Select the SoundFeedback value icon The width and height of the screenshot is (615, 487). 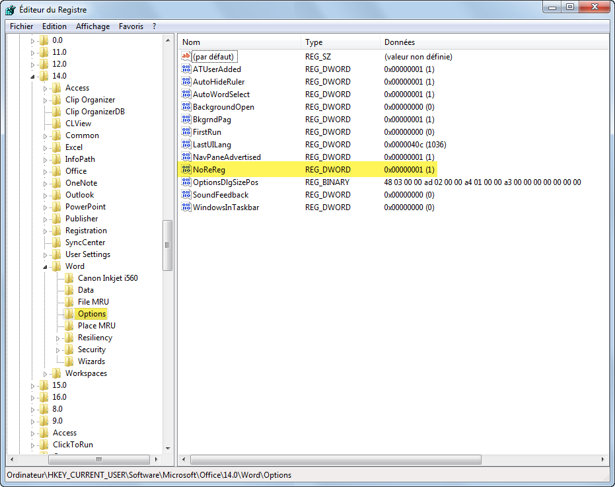186,195
